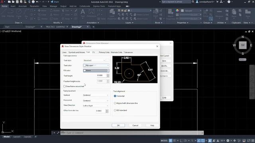255x143 pixels.
Task: Open the View Direction dropdown
Action: (x=96, y=106)
